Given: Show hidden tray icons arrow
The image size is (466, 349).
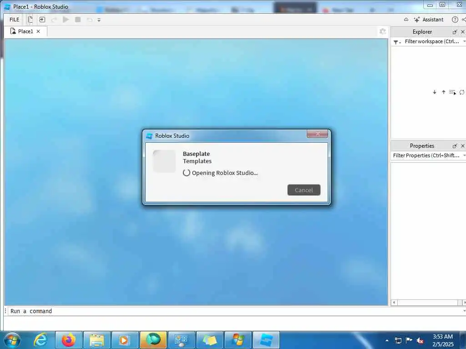Looking at the screenshot, I should pos(387,340).
